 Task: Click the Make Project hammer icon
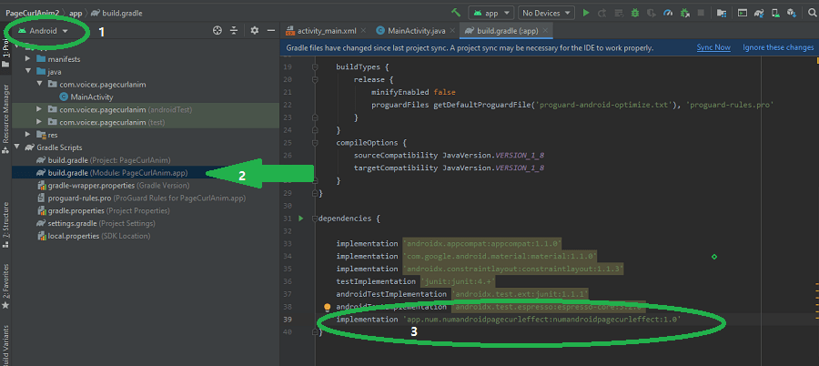click(x=456, y=13)
